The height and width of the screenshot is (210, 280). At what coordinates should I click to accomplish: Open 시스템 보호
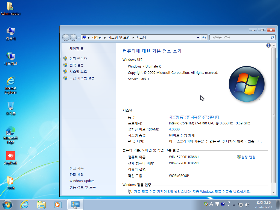pyautogui.click(x=78, y=72)
